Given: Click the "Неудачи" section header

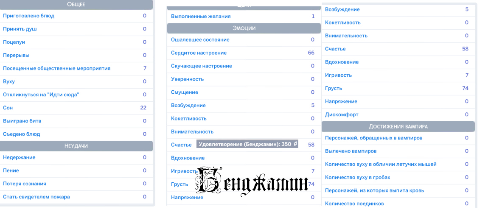Looking at the screenshot, I should (76, 146).
